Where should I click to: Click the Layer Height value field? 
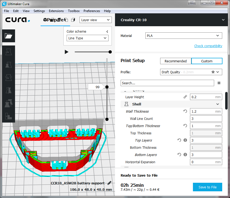pos(206,97)
